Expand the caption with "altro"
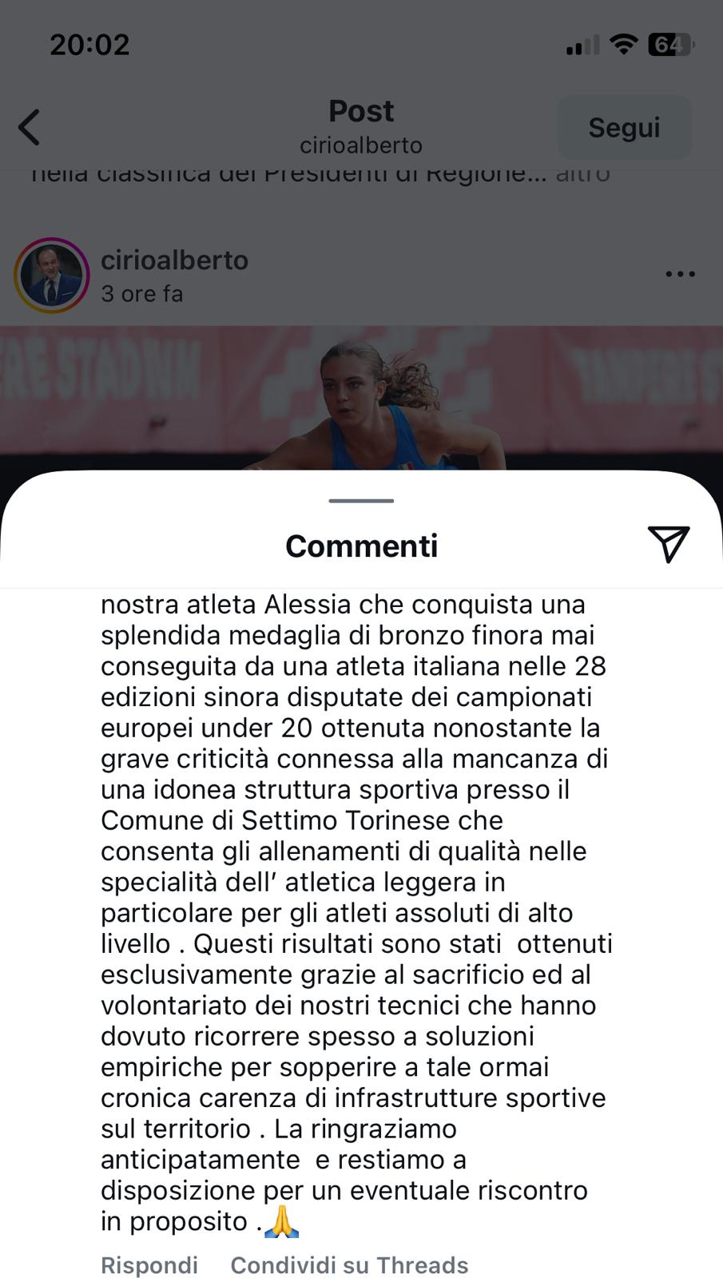The height and width of the screenshot is (1278, 723). 583,173
